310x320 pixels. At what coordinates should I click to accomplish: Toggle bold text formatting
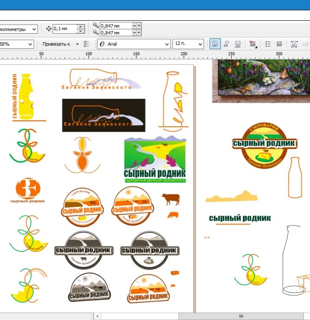(215, 44)
